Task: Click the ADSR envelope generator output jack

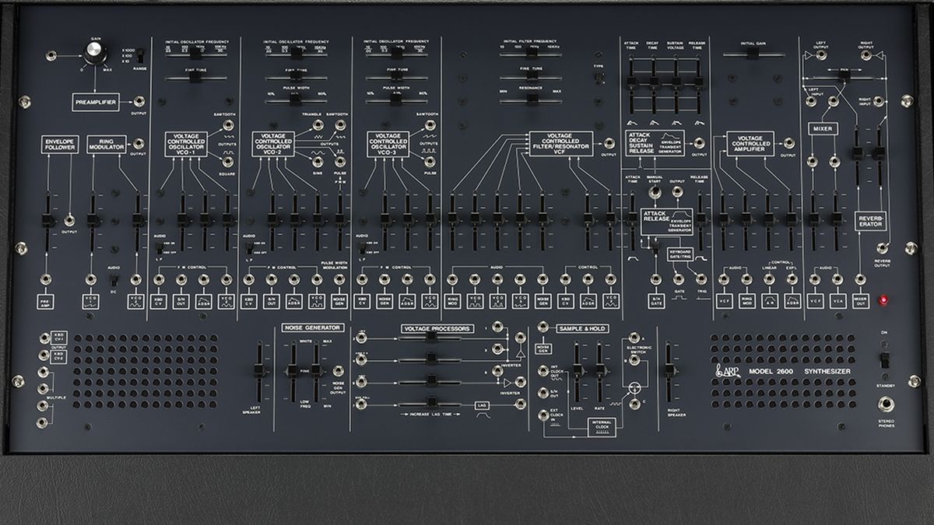Action: point(698,143)
